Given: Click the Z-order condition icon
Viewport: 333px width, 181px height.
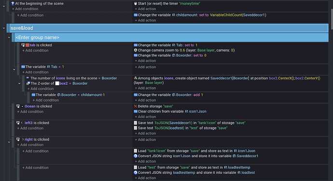Looking at the screenshot, I should (28, 83).
